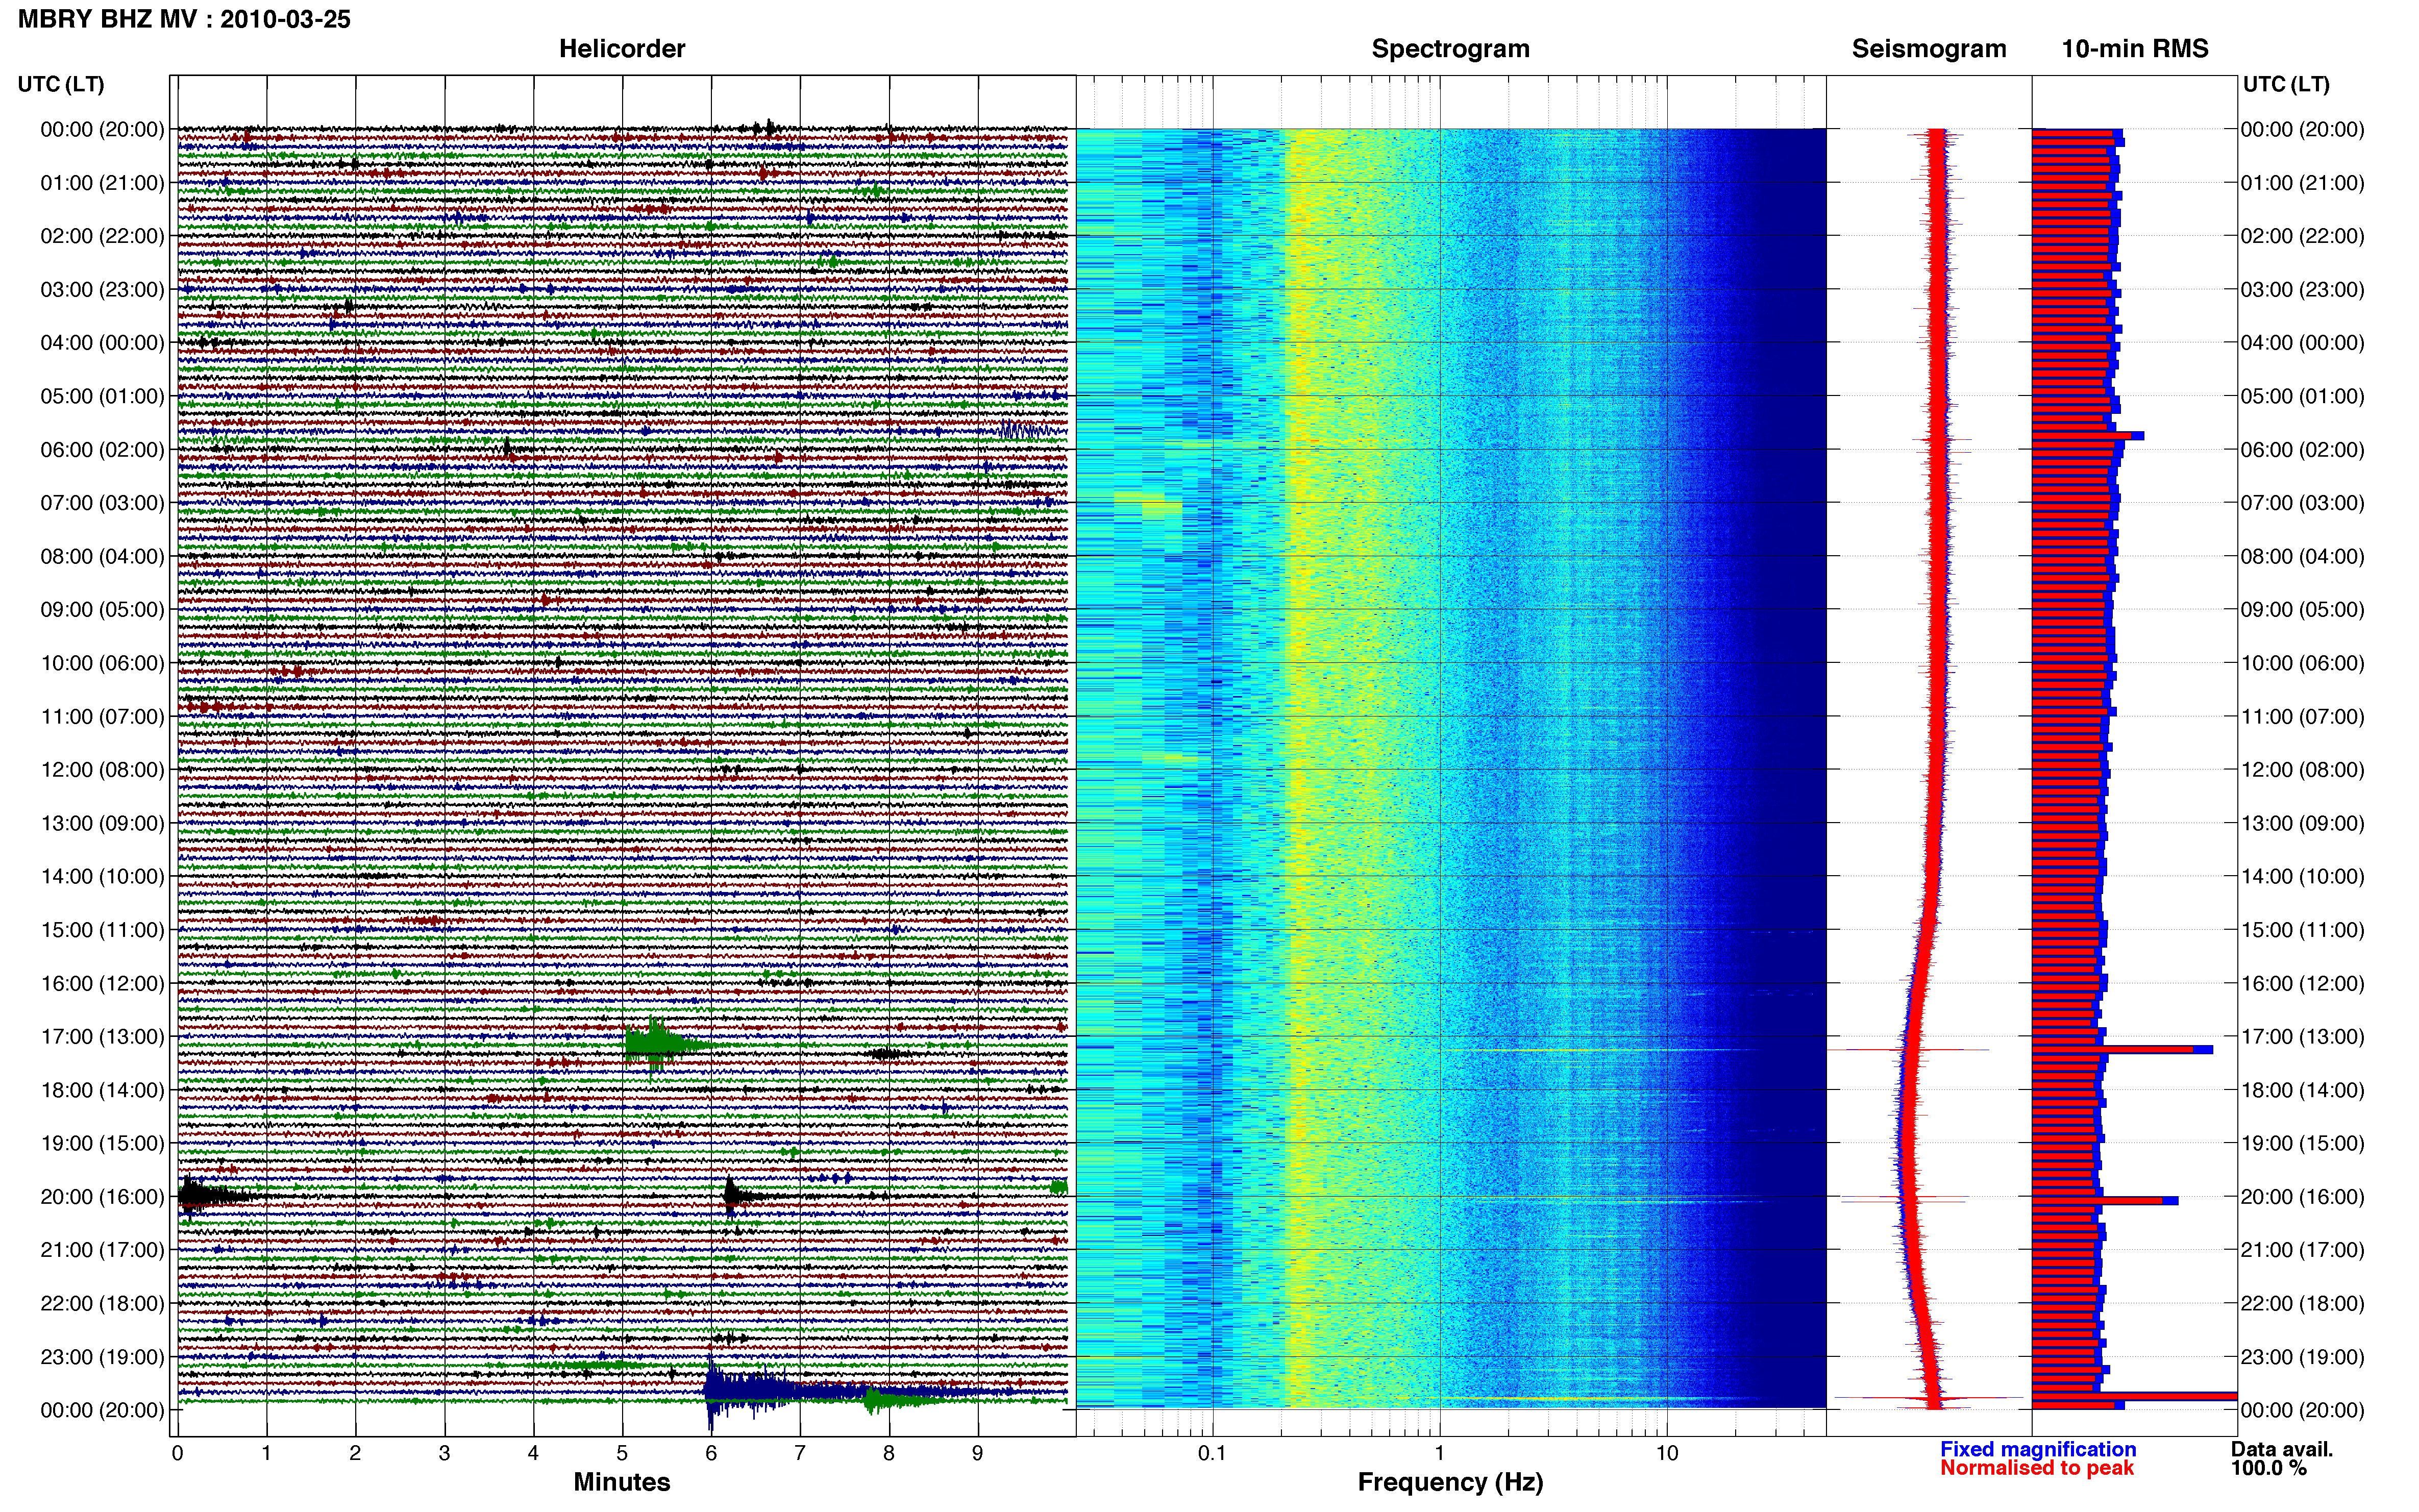The width and height of the screenshot is (2419, 1512).
Task: Click the right 'UTC (LT)' axis header
Action: (x=2286, y=84)
